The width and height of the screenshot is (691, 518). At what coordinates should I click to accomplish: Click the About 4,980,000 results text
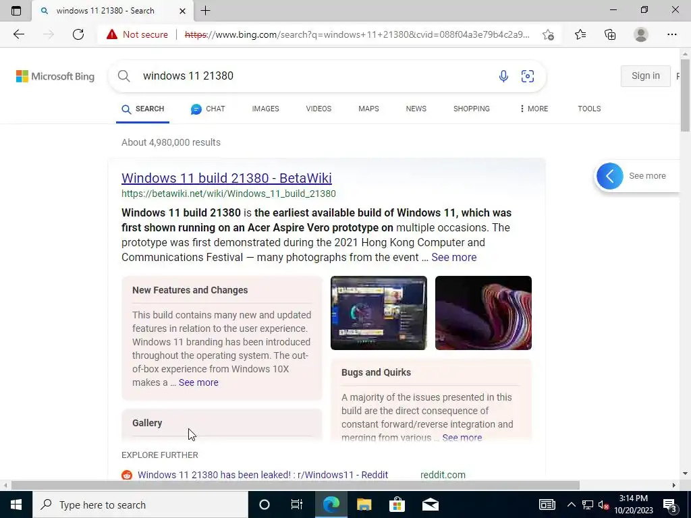coord(171,143)
